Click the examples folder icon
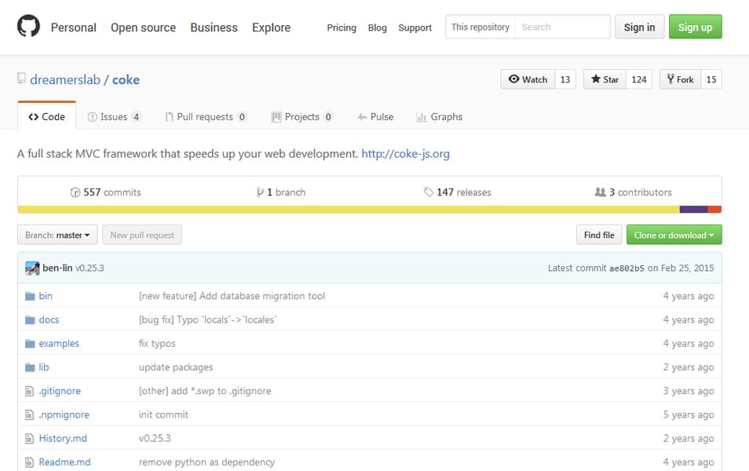 point(30,344)
